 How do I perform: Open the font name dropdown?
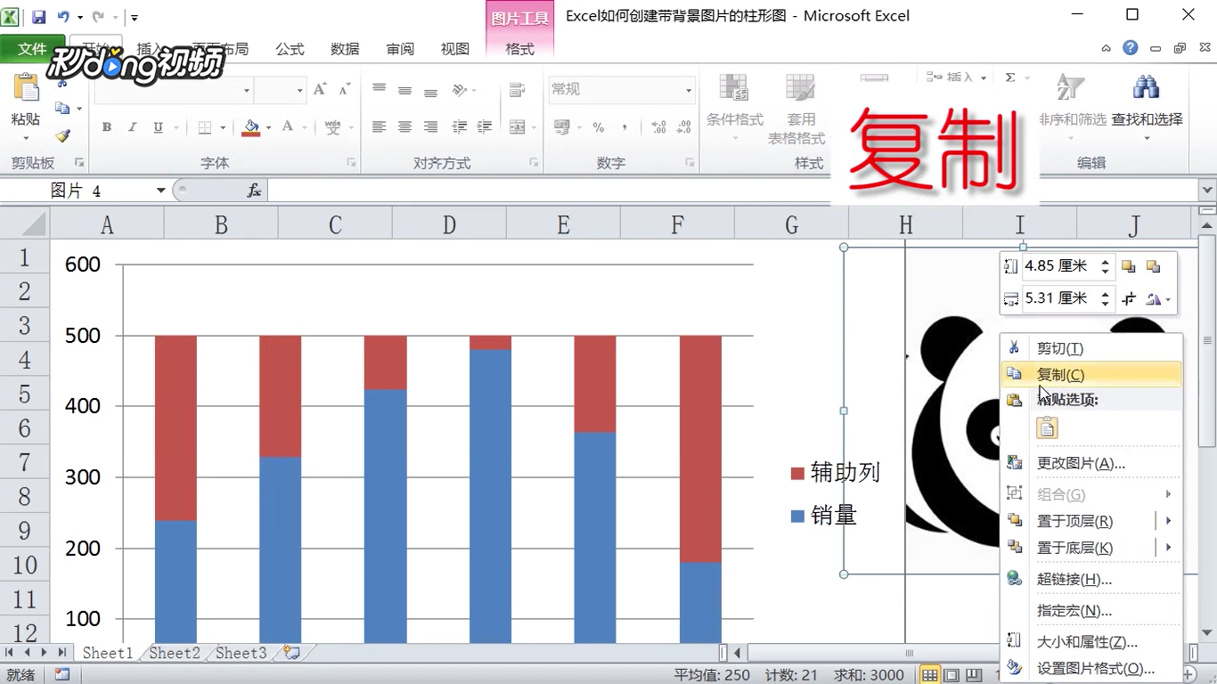[247, 90]
